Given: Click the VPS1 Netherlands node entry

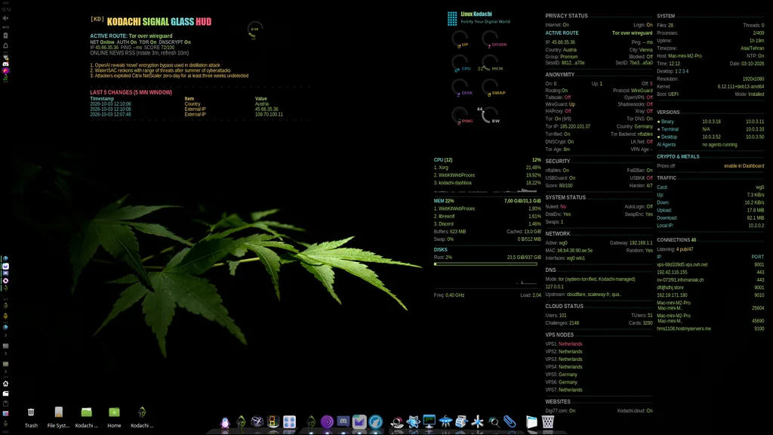Looking at the screenshot, I should pyautogui.click(x=563, y=344).
